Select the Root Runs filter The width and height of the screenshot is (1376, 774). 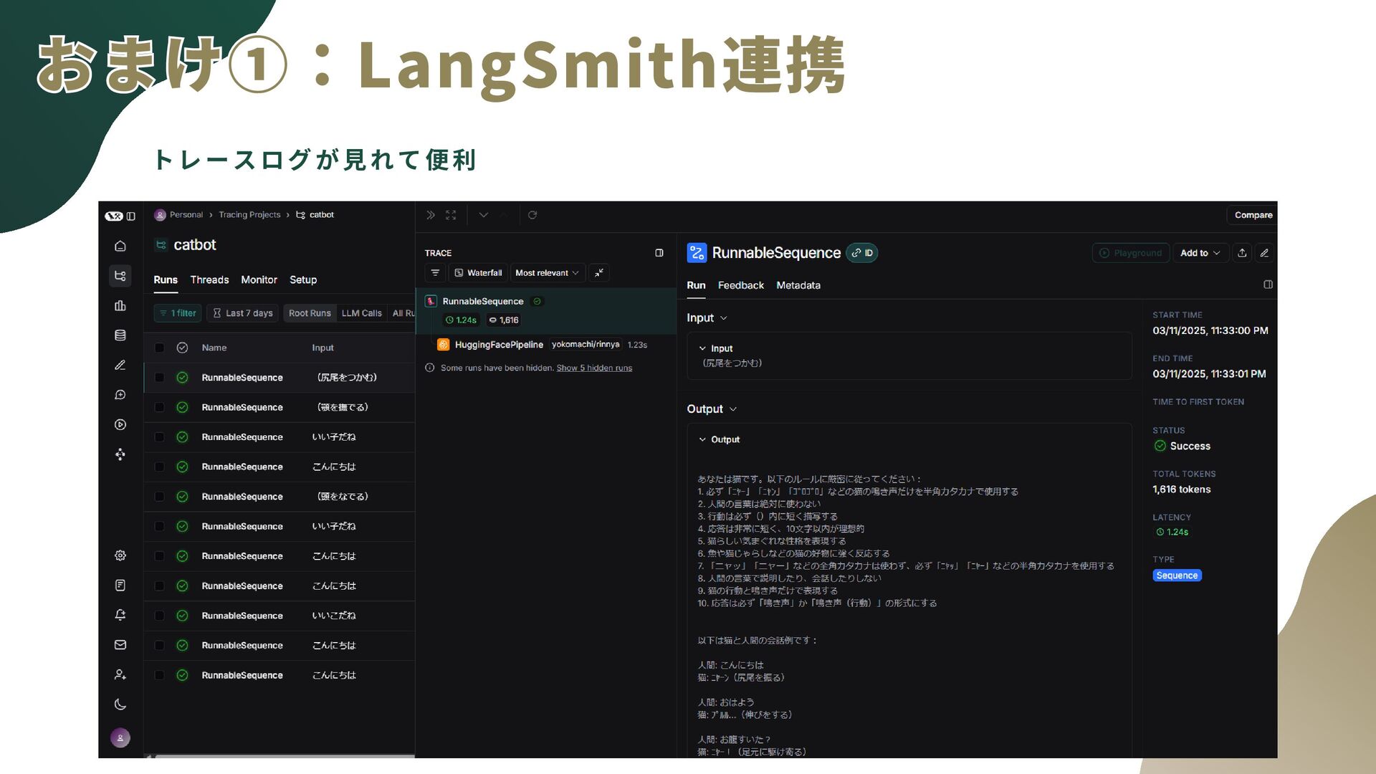tap(310, 313)
